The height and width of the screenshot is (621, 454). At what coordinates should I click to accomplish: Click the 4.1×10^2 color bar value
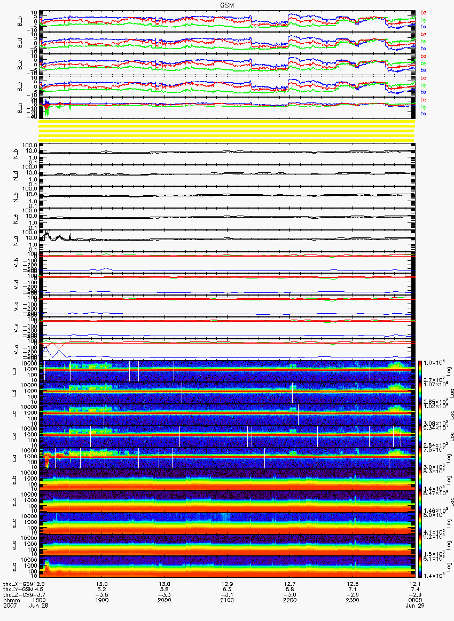pos(433,532)
